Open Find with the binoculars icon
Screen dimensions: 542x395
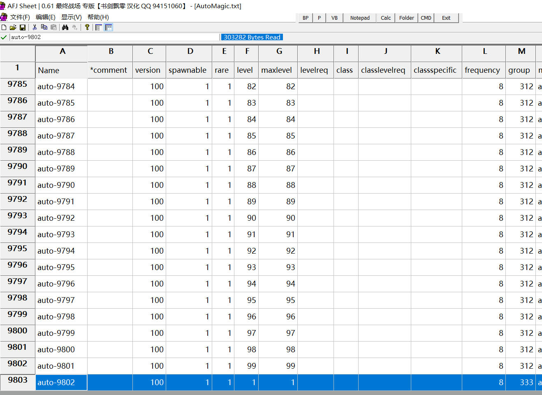point(65,28)
